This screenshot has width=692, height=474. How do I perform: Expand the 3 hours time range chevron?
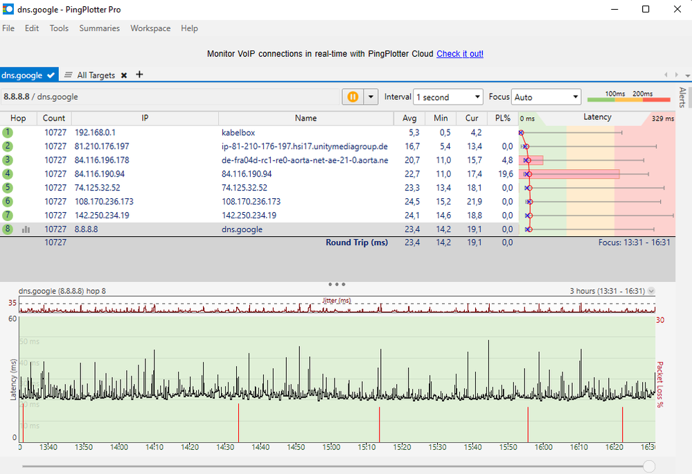(650, 291)
